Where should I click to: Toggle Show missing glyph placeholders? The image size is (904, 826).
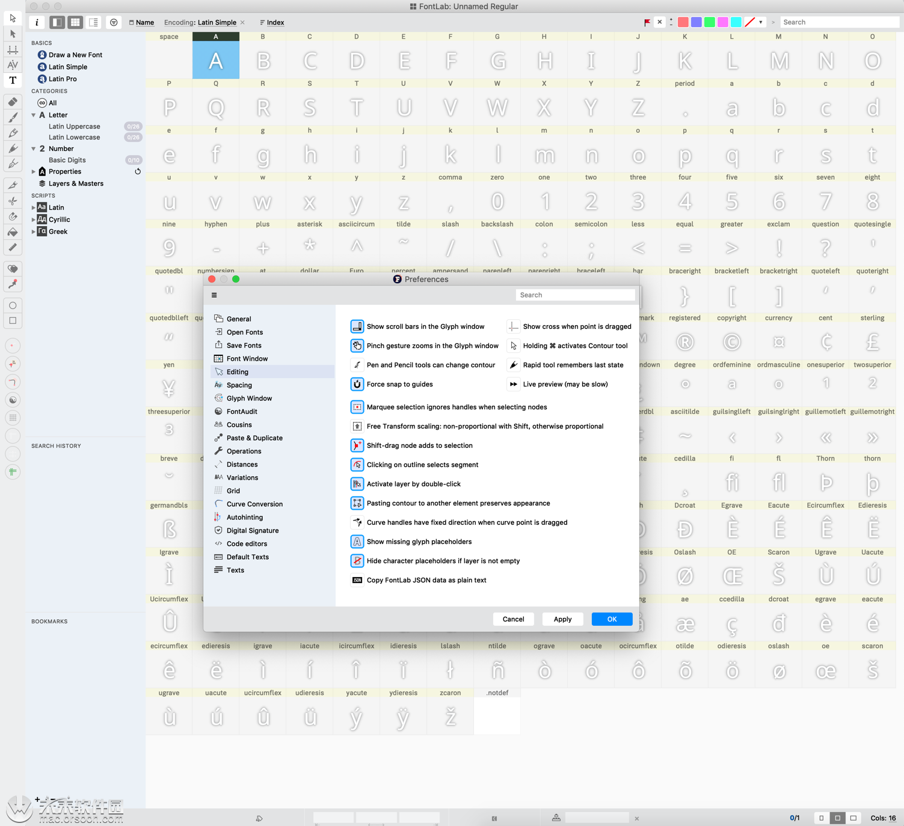point(357,542)
